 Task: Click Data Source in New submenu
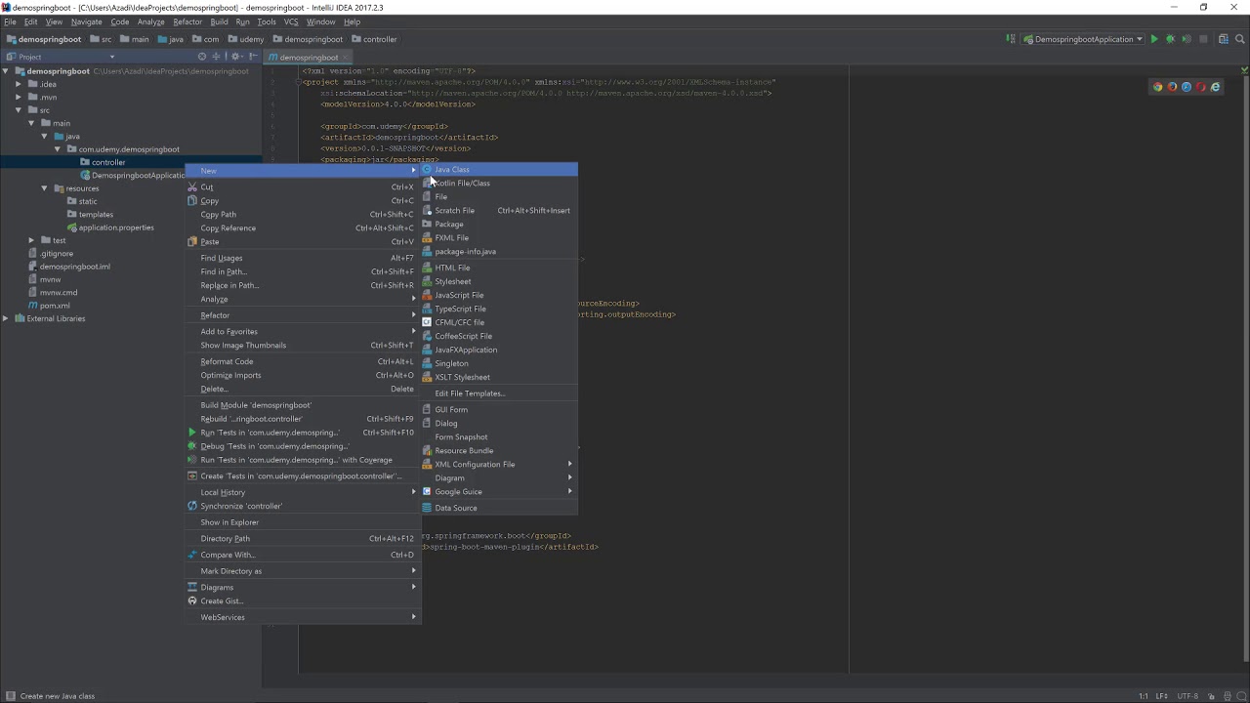499,508
